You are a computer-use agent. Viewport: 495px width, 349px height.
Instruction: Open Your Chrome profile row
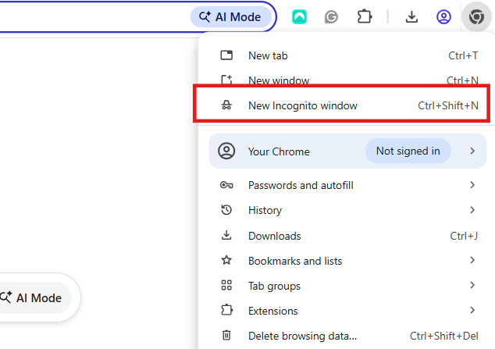tap(347, 151)
